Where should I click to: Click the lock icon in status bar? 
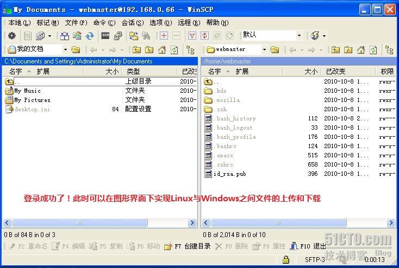coord(286,259)
